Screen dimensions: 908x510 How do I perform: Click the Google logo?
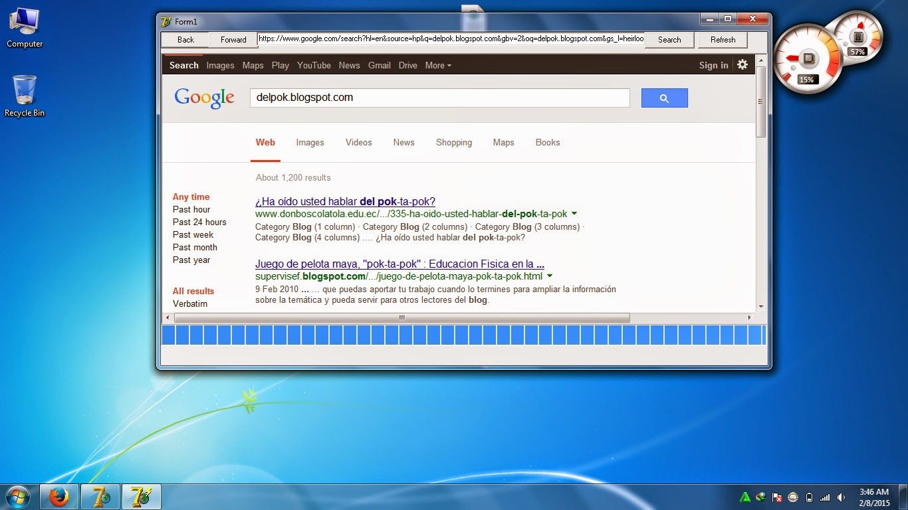coord(205,98)
